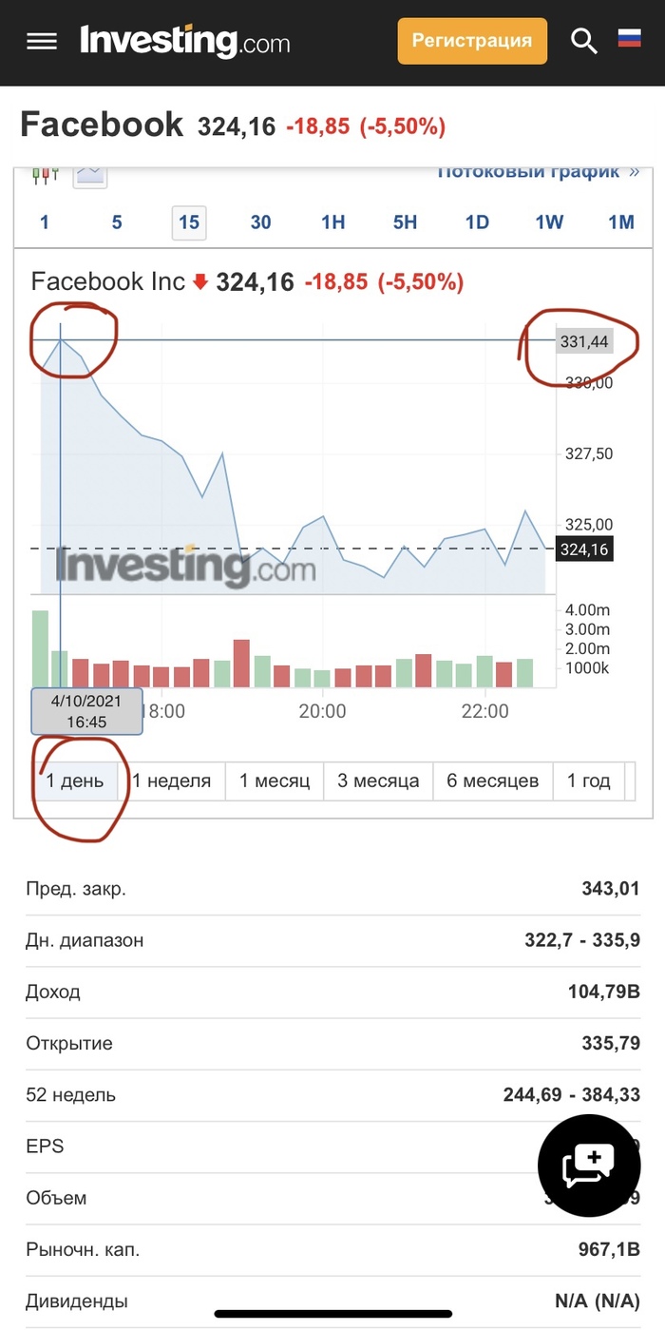Set the range to 1 год

tap(589, 781)
